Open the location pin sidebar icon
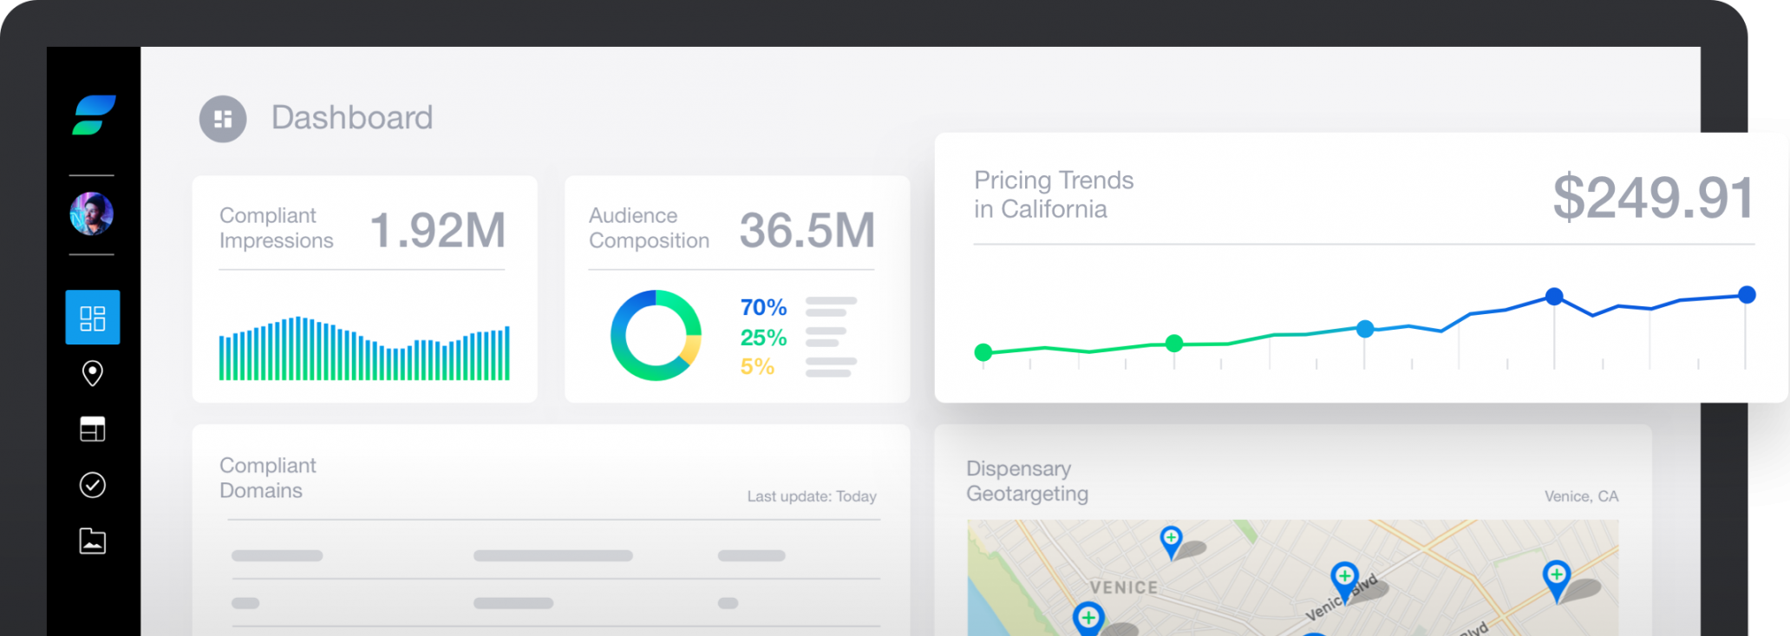Screen dimensions: 1790x636 pyautogui.click(x=93, y=373)
